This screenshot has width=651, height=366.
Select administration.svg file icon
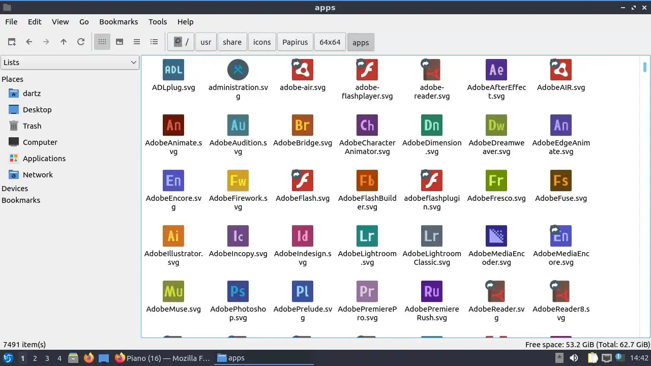point(238,70)
